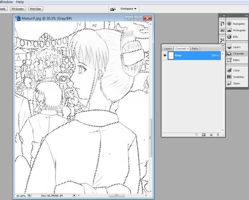Click the Actual Pixels button
The image size is (249, 200).
[3, 9]
